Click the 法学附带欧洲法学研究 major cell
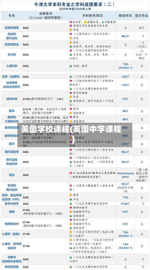Viewport: 150px width, 270px height. click(12, 85)
